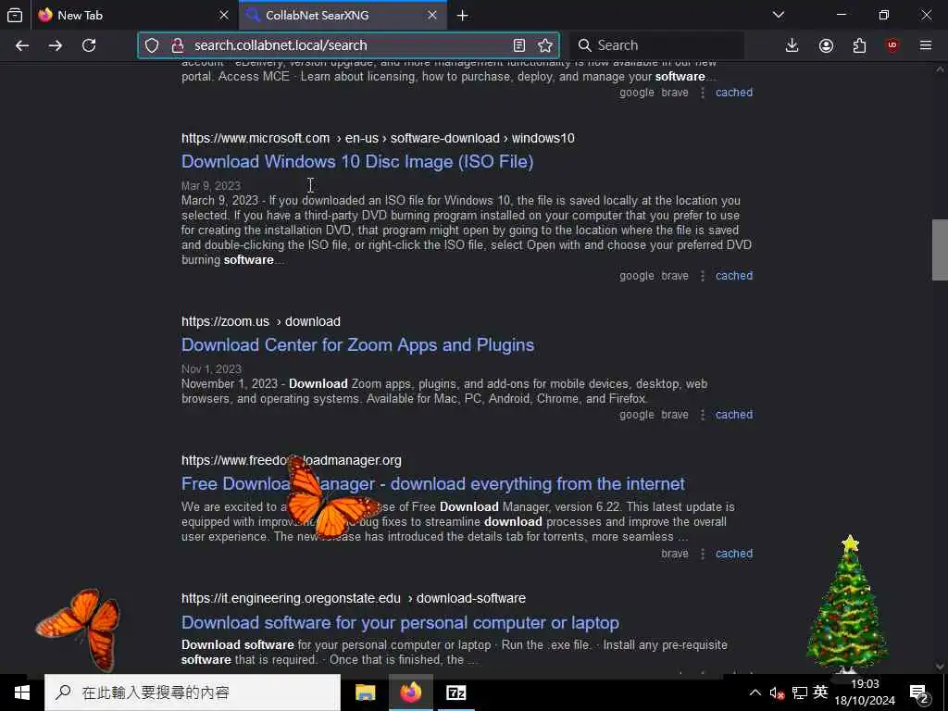Click the Windows taskbar search box
The height and width of the screenshot is (711, 948).
(193, 692)
